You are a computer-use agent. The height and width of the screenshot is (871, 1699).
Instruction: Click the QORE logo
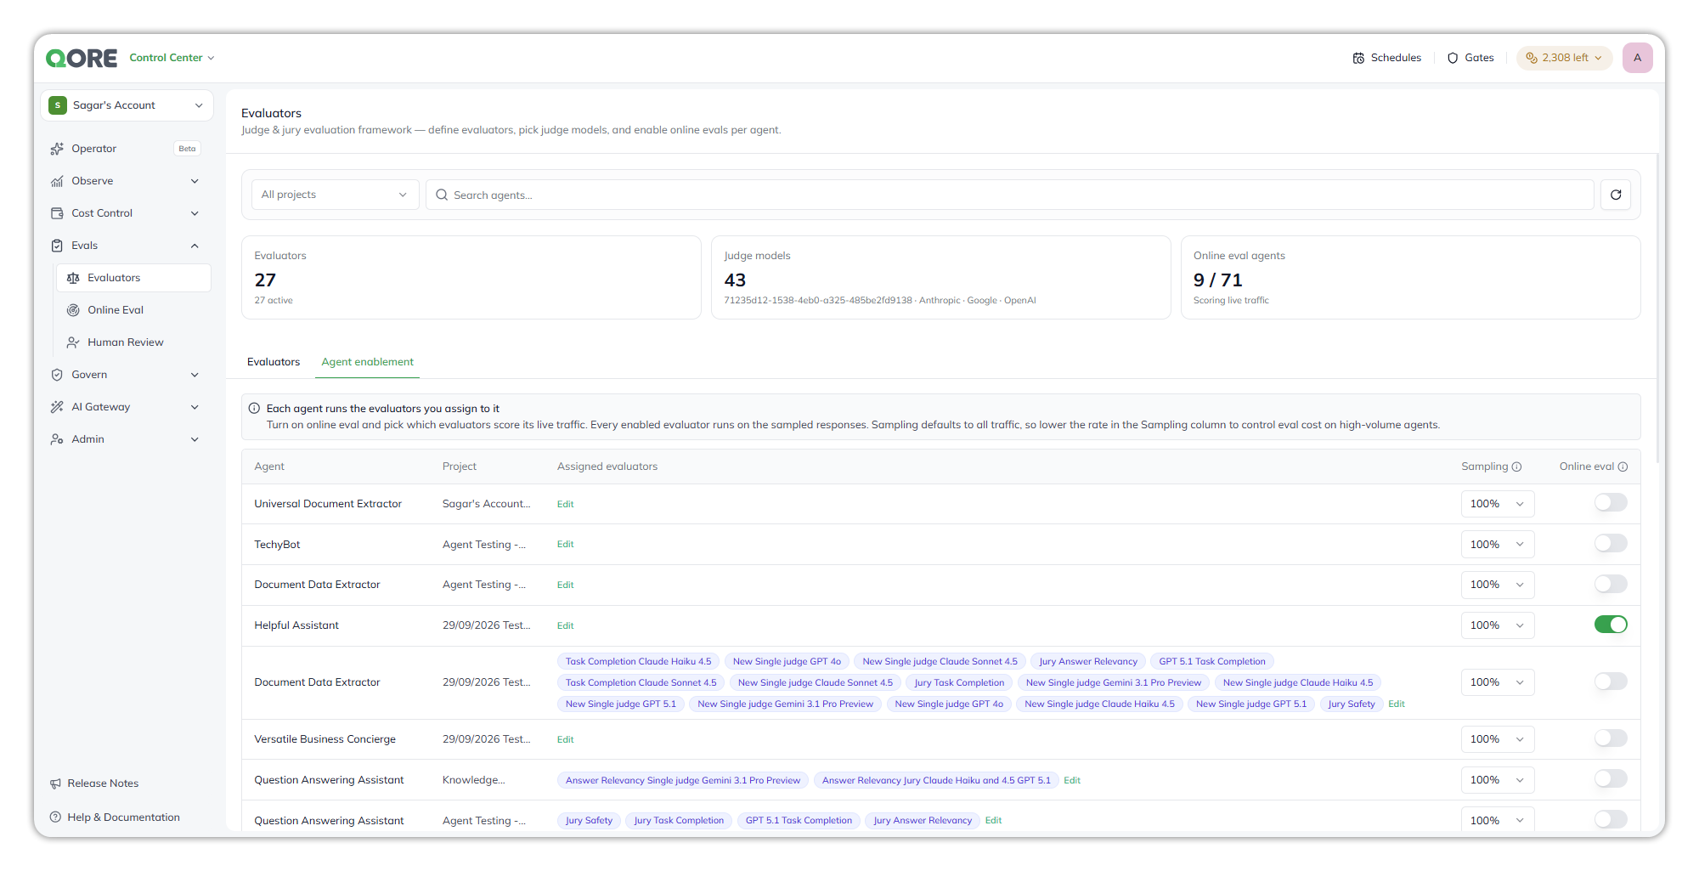(x=82, y=58)
